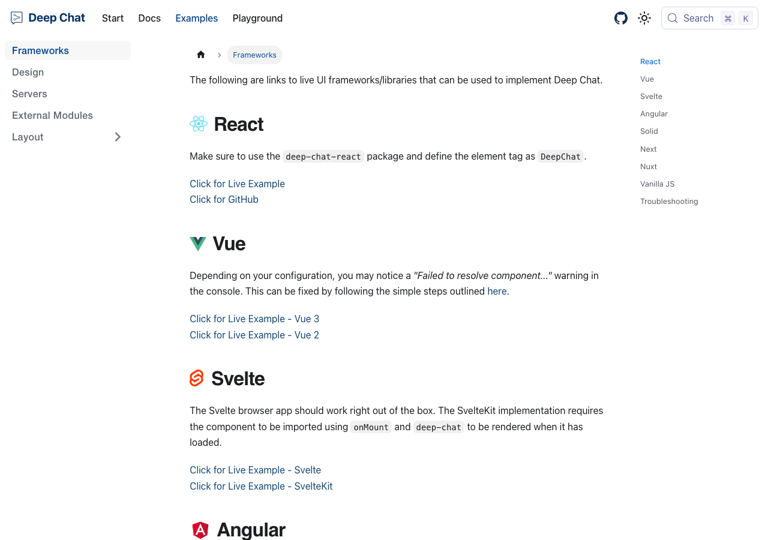Open Click for Live Example - Vue 3
Screen dimensions: 768x540
pos(254,319)
